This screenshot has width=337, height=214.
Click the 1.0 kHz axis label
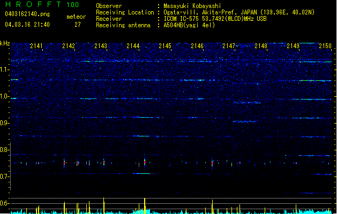tap(4, 97)
